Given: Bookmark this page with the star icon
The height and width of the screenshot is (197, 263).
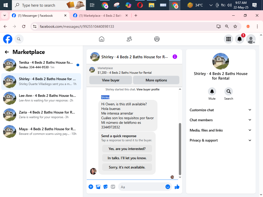Looking at the screenshot, I should tap(235, 26).
